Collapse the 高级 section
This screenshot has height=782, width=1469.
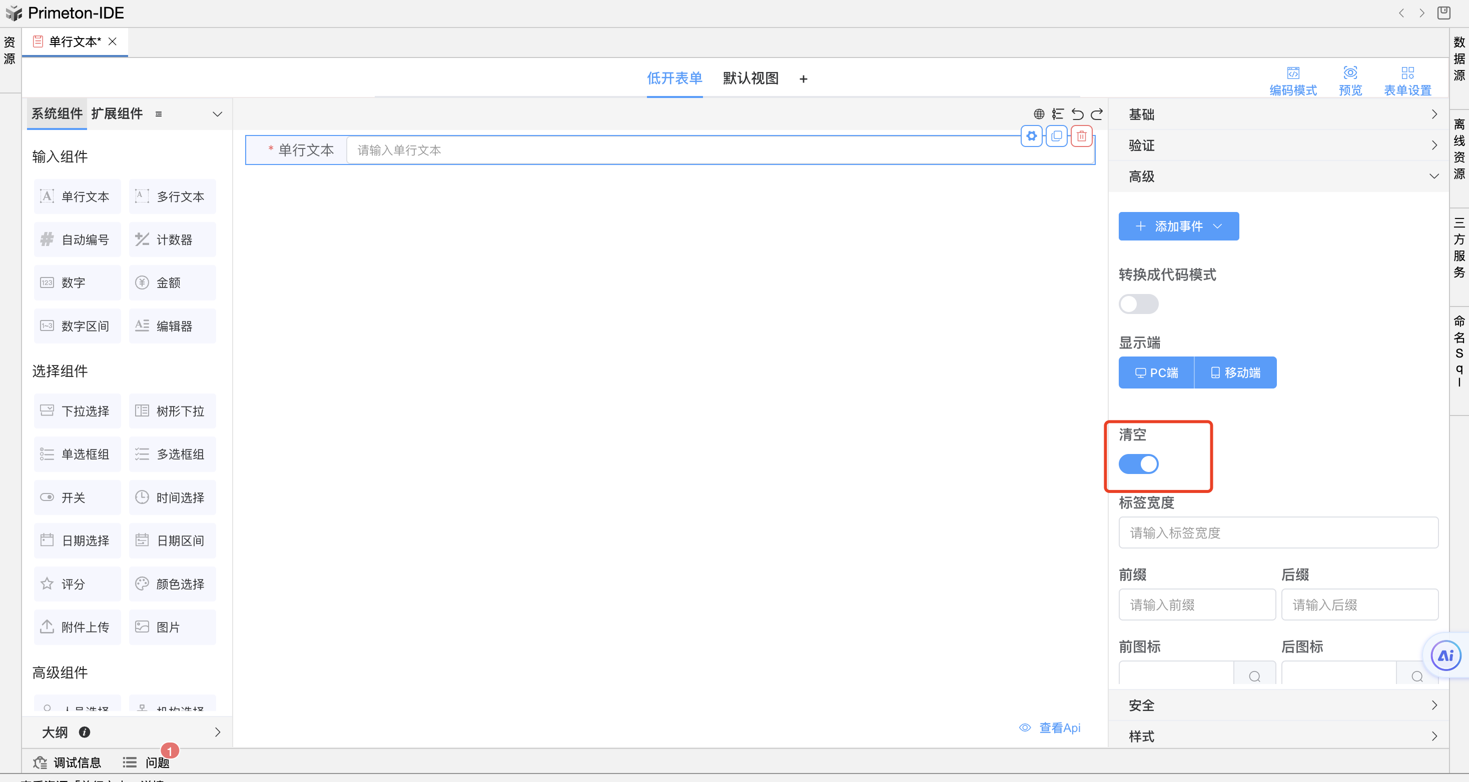point(1277,176)
